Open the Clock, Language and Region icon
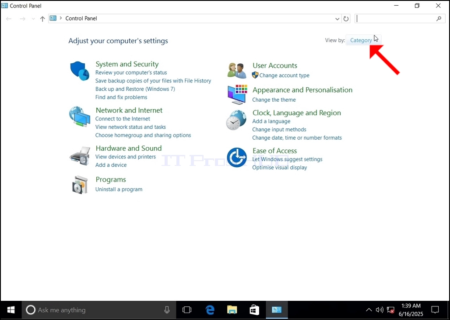 click(x=236, y=120)
